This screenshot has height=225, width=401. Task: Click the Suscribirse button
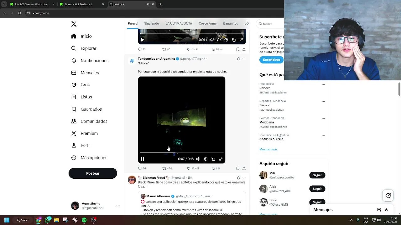click(271, 60)
